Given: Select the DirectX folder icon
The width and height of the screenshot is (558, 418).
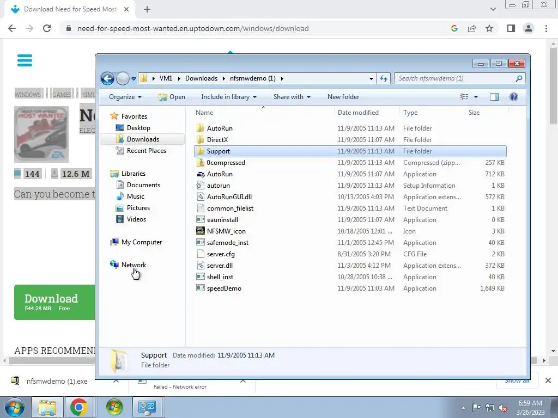Looking at the screenshot, I should click(x=201, y=140).
